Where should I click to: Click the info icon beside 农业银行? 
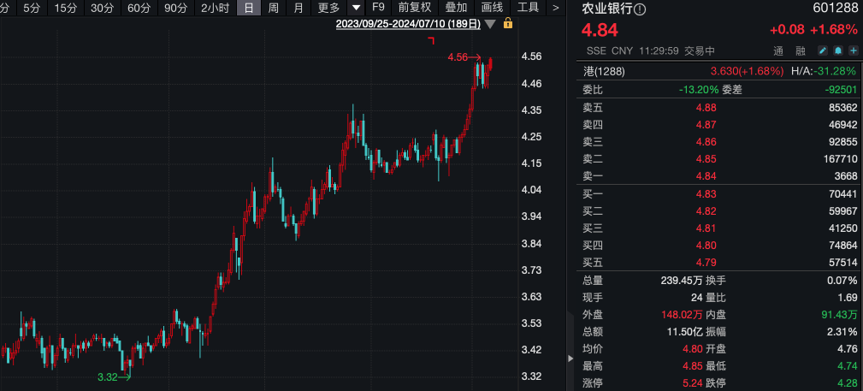[641, 9]
